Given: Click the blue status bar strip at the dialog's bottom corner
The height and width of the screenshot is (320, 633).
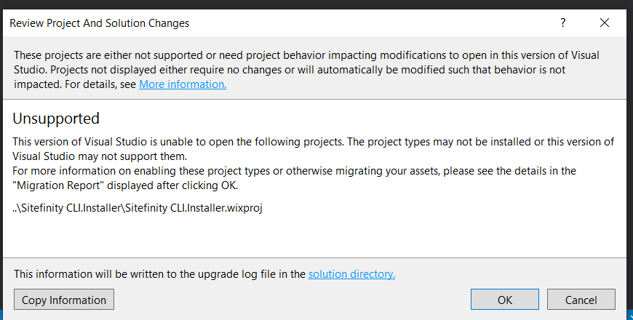Looking at the screenshot, I should click(x=630, y=315).
